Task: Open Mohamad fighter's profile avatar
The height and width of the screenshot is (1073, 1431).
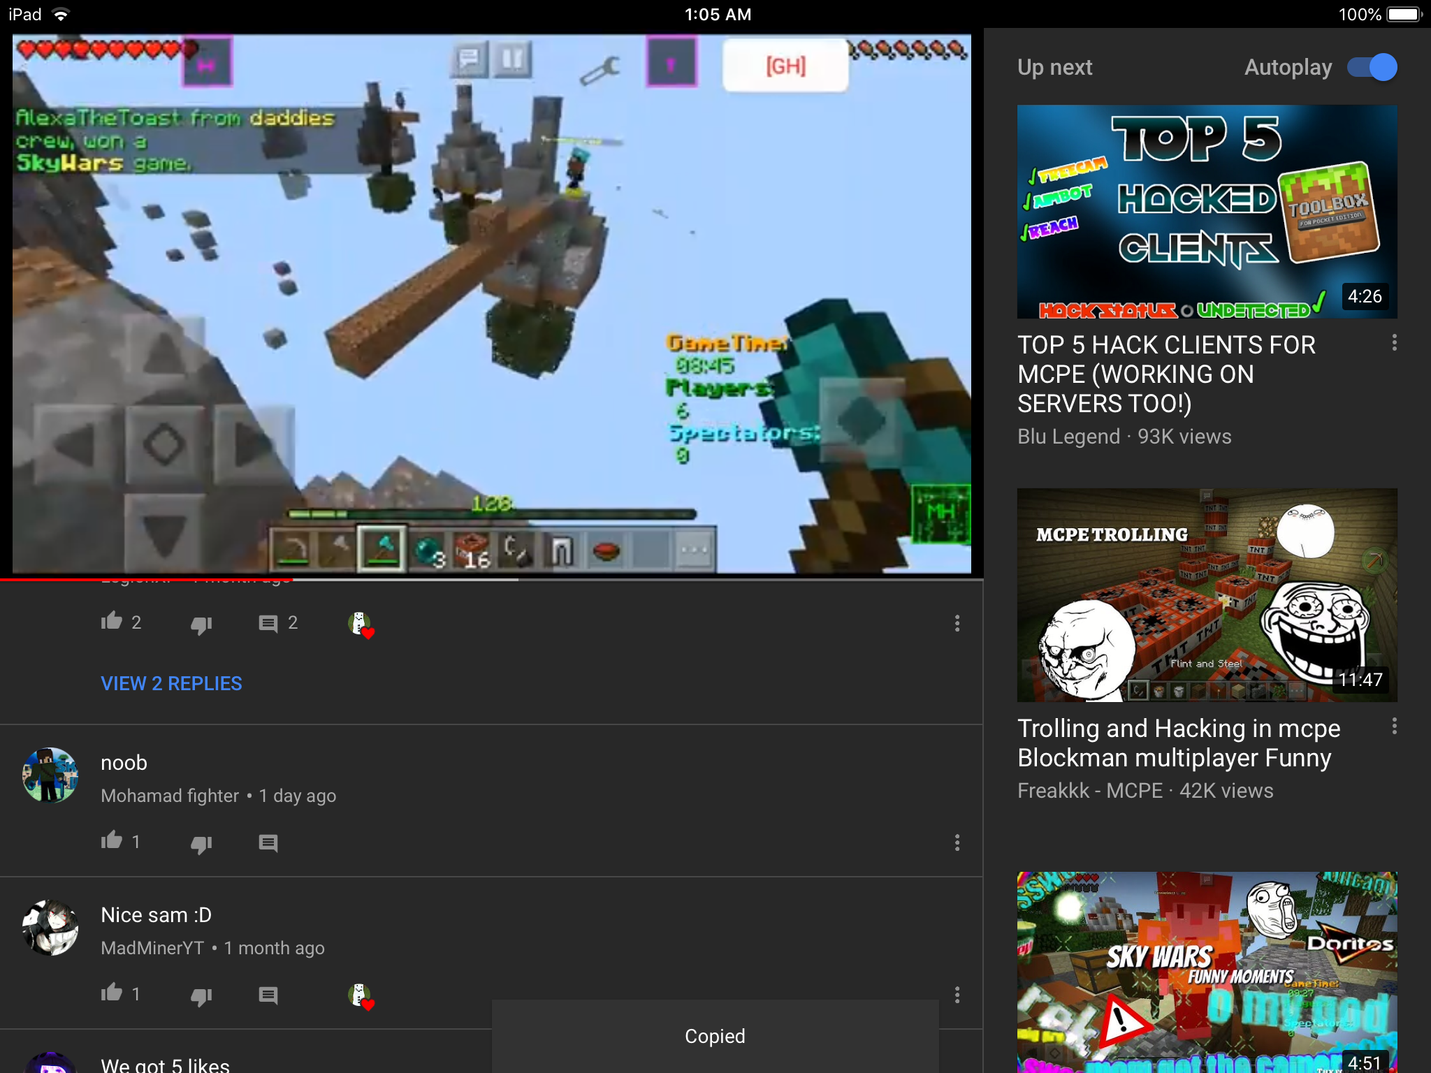Action: (x=50, y=775)
